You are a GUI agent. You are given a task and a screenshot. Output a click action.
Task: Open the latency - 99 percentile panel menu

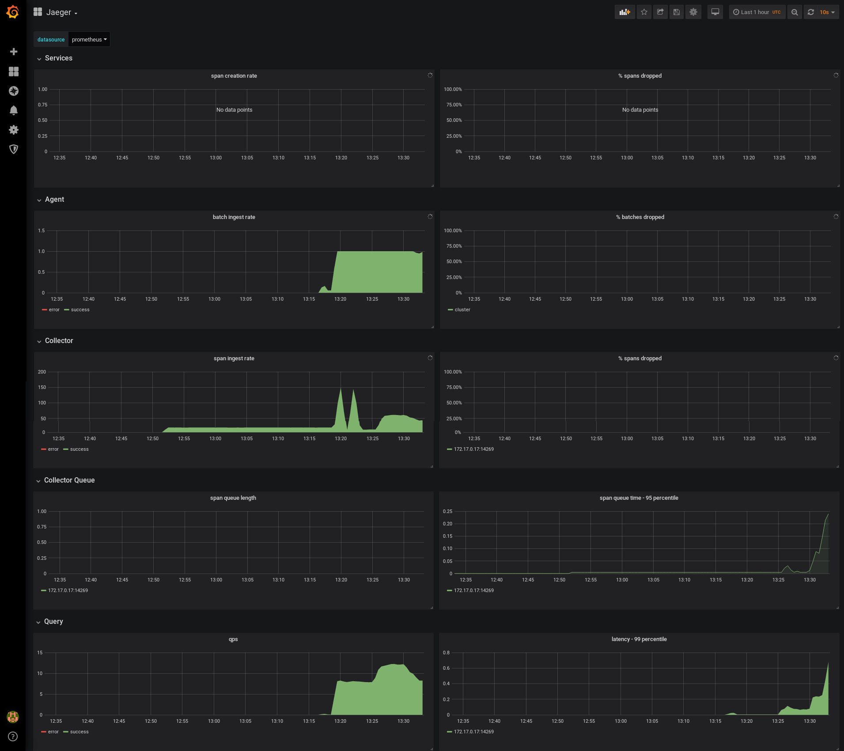(639, 639)
